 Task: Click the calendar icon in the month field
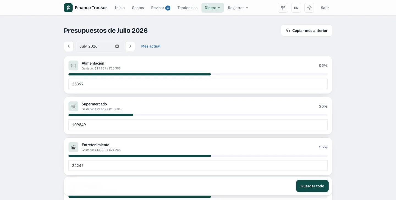(x=117, y=46)
